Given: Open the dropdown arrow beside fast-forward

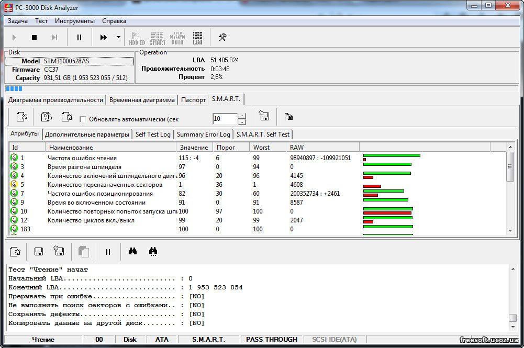Looking at the screenshot, I should pyautogui.click(x=118, y=37).
